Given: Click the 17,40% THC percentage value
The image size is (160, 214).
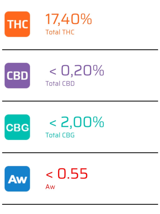Looking at the screenshot, I should [69, 19].
